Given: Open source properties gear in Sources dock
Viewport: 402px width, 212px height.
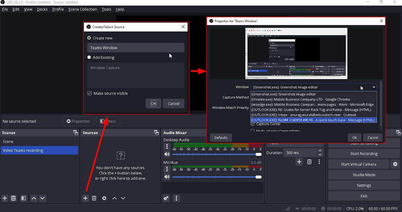Looking at the screenshot, I should pyautogui.click(x=104, y=198).
